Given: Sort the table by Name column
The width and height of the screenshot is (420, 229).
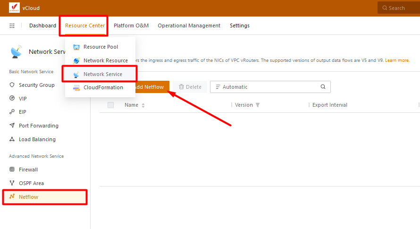Looking at the screenshot, I should pos(143,105).
